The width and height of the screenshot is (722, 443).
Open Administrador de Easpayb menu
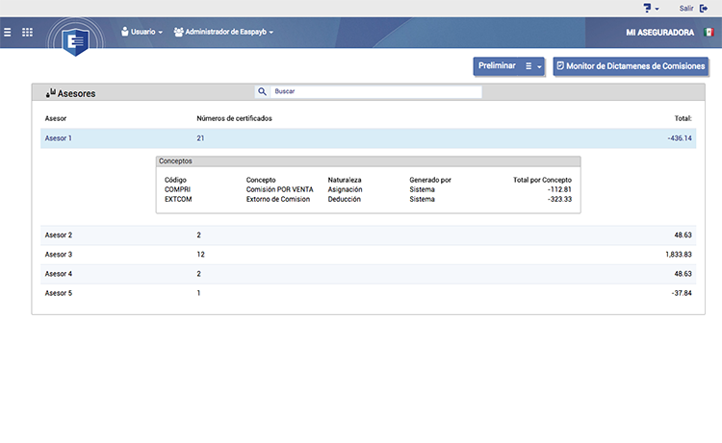pos(223,32)
